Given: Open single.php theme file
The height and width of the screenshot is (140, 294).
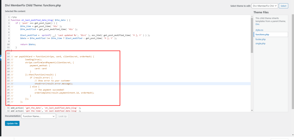Looking at the screenshot, I should click(x=260, y=44).
